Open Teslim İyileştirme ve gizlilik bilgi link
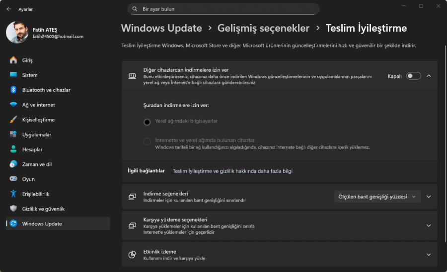Screen dimensions: 447x272 click(x=232, y=171)
